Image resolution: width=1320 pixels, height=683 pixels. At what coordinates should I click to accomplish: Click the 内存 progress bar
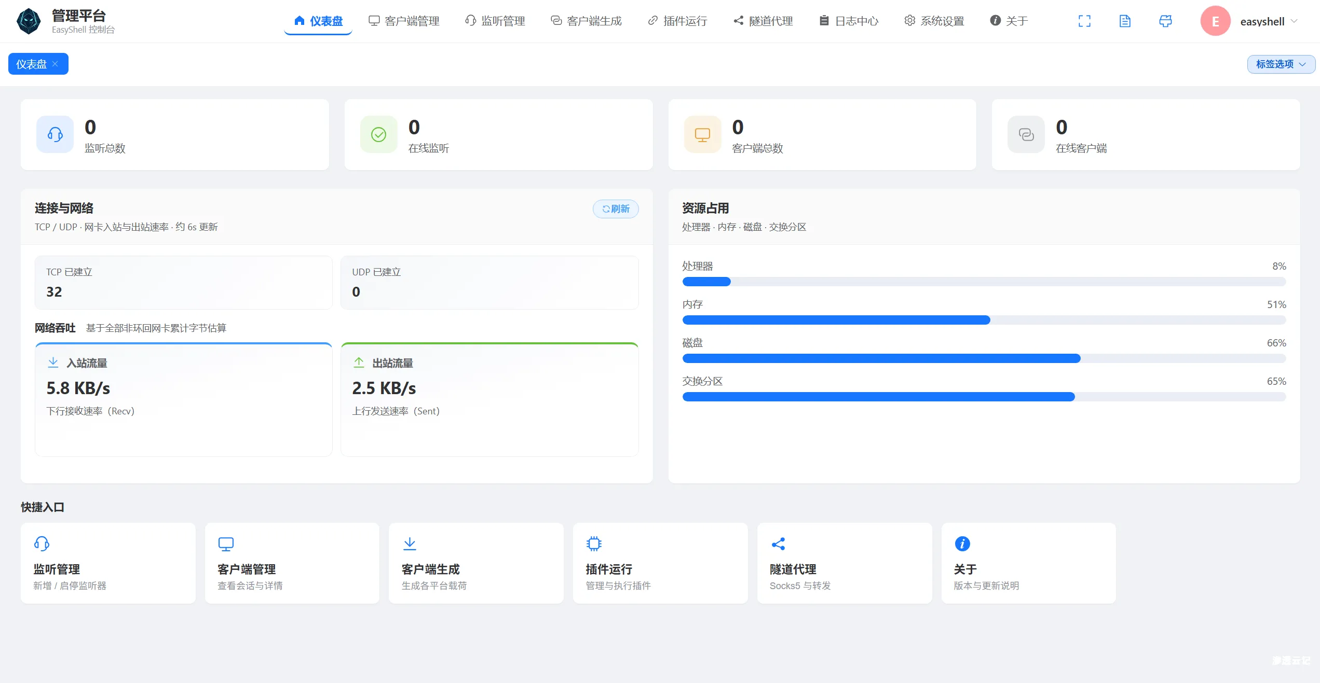pyautogui.click(x=984, y=320)
